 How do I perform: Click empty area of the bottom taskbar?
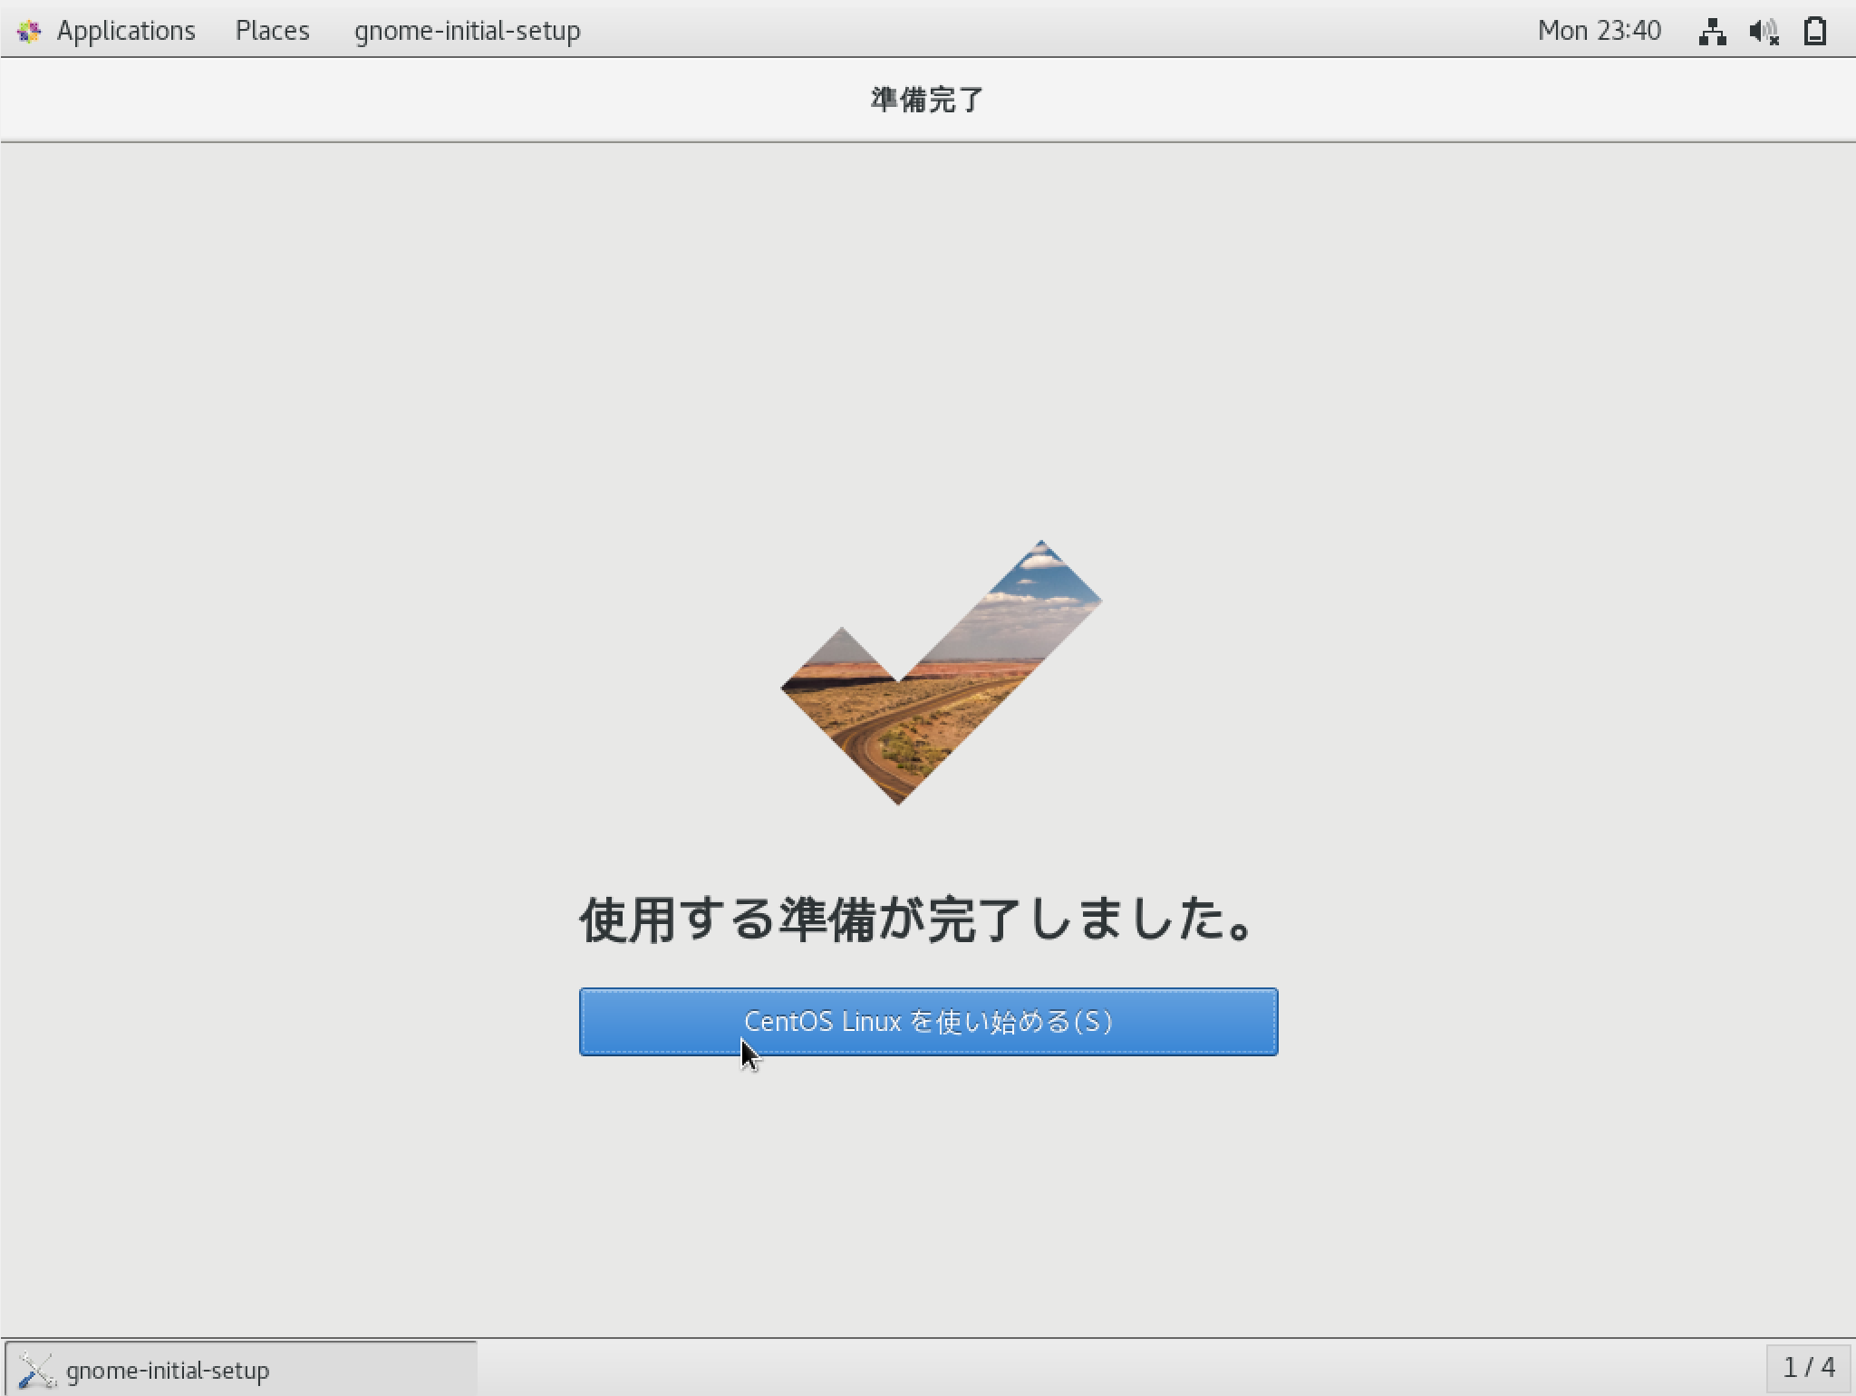(x=1087, y=1368)
